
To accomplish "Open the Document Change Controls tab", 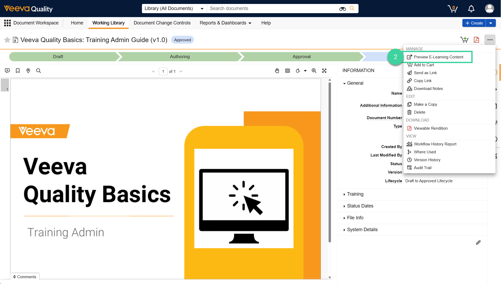I will pyautogui.click(x=162, y=23).
